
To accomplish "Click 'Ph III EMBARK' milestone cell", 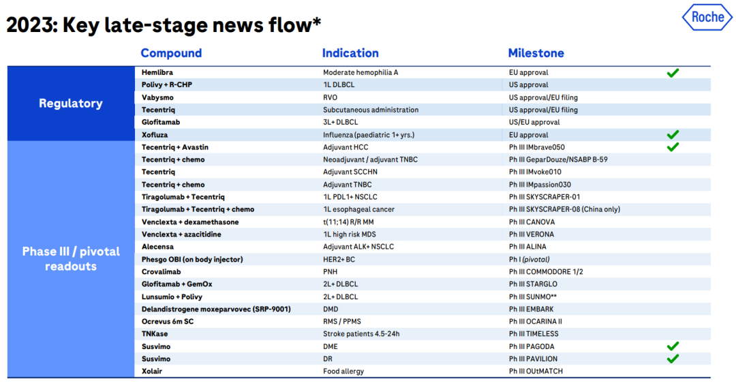I will pos(531,309).
